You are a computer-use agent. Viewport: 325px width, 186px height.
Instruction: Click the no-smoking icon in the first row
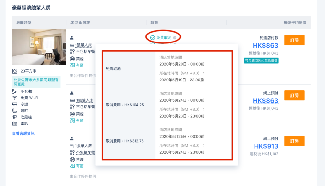(x=72, y=59)
